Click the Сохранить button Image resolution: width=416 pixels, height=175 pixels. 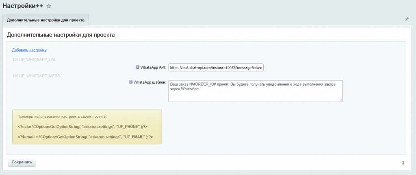click(22, 162)
